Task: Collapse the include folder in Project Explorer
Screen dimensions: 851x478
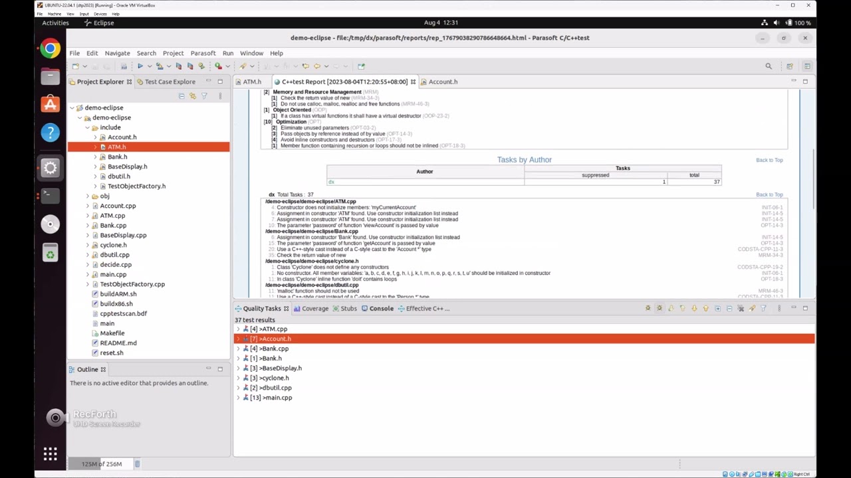Action: click(x=87, y=127)
